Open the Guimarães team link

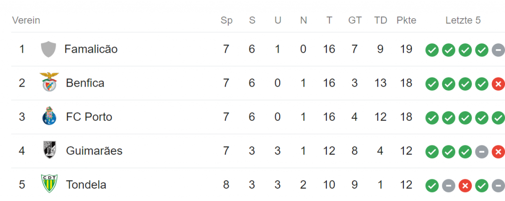coord(94,151)
